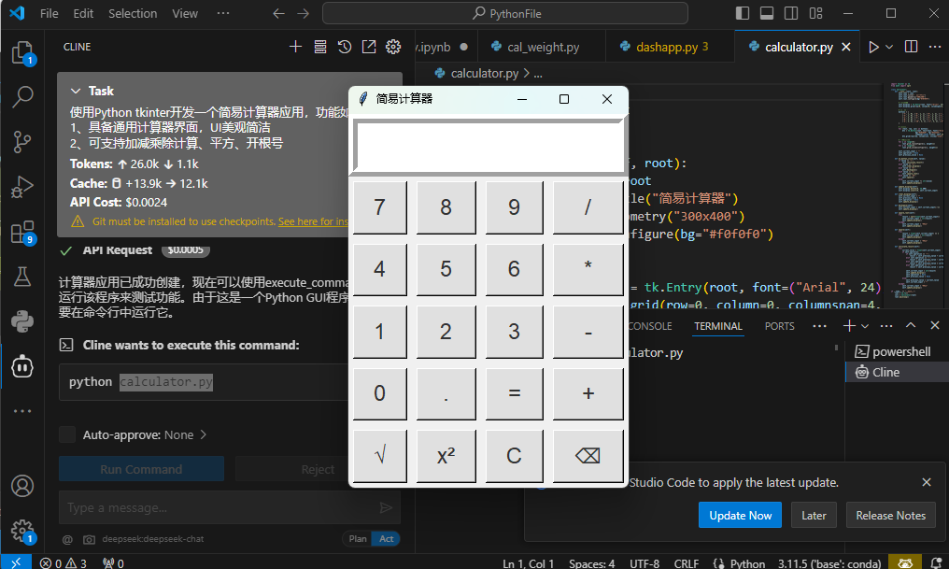Run the Python file with play icon
949x569 pixels.
873,47
